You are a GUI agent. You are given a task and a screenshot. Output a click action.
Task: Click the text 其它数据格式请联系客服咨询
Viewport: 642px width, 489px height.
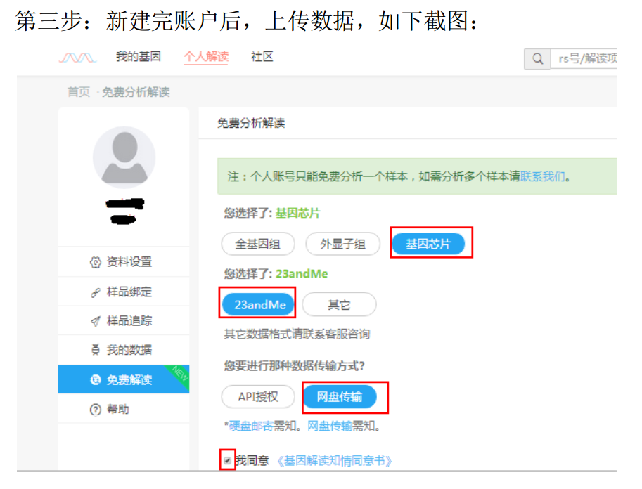pyautogui.click(x=297, y=334)
